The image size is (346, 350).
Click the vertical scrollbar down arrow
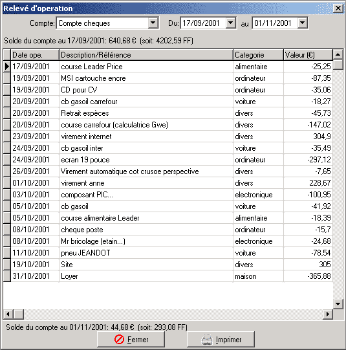338,304
